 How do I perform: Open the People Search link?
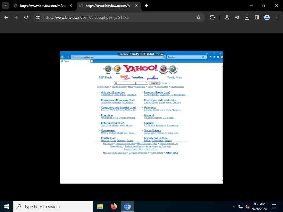[119, 87]
